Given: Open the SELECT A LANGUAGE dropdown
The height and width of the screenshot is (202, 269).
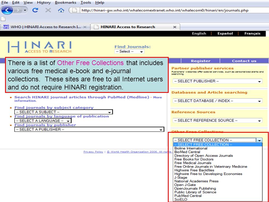Looking at the screenshot, I should coord(43,121).
